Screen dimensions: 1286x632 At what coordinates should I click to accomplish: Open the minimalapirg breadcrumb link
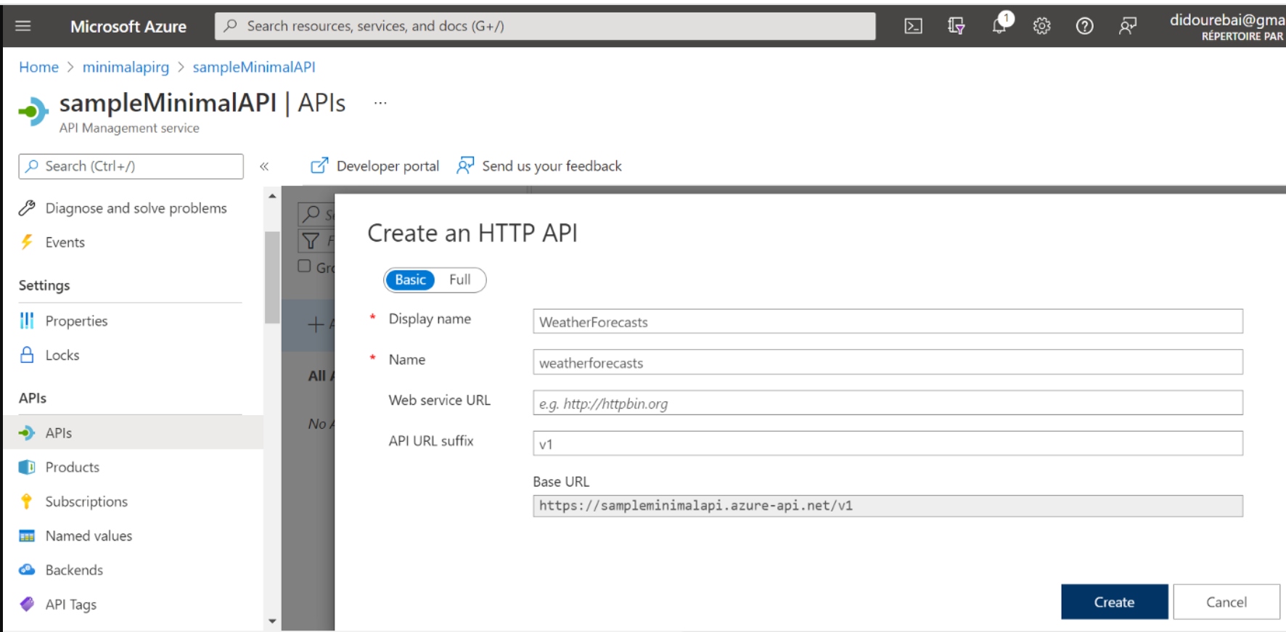(126, 67)
